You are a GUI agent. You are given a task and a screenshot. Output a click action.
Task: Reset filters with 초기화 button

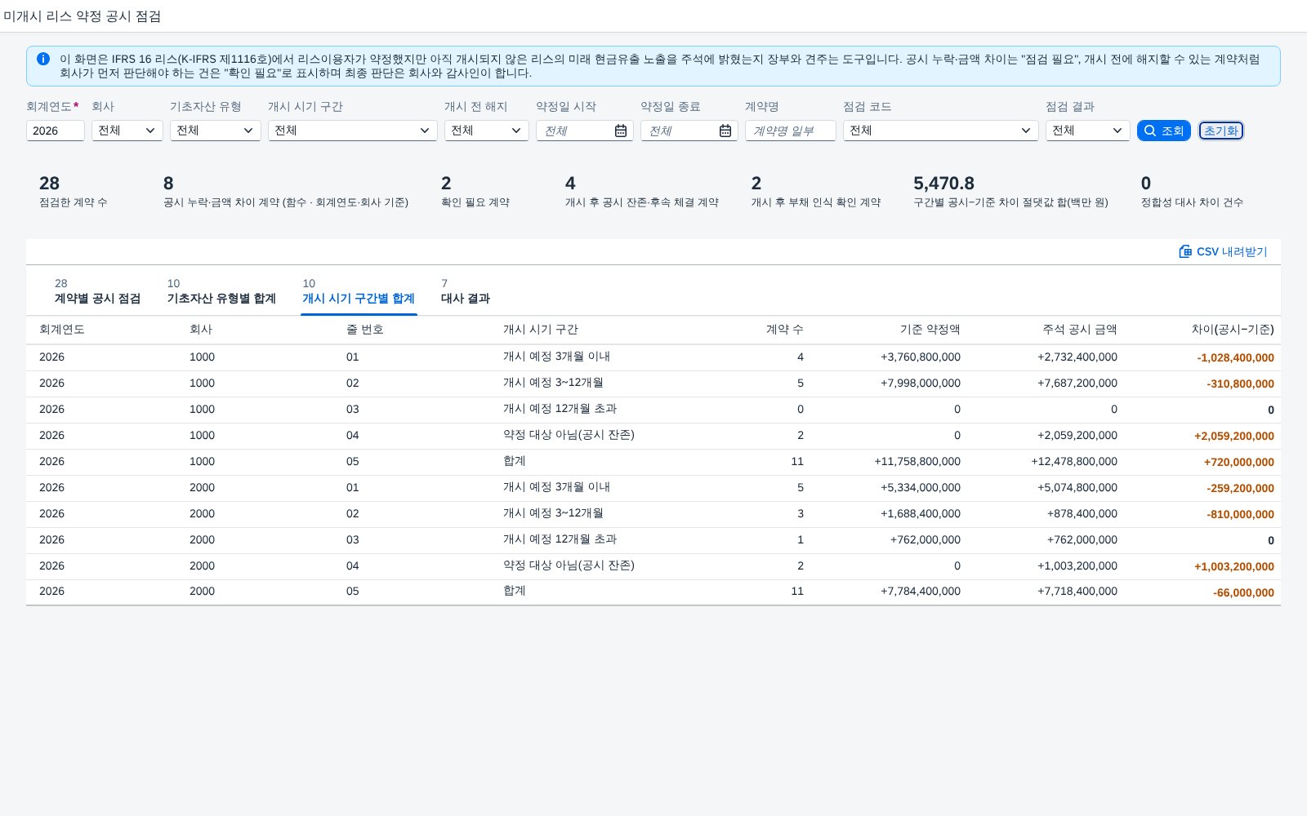pyautogui.click(x=1221, y=131)
